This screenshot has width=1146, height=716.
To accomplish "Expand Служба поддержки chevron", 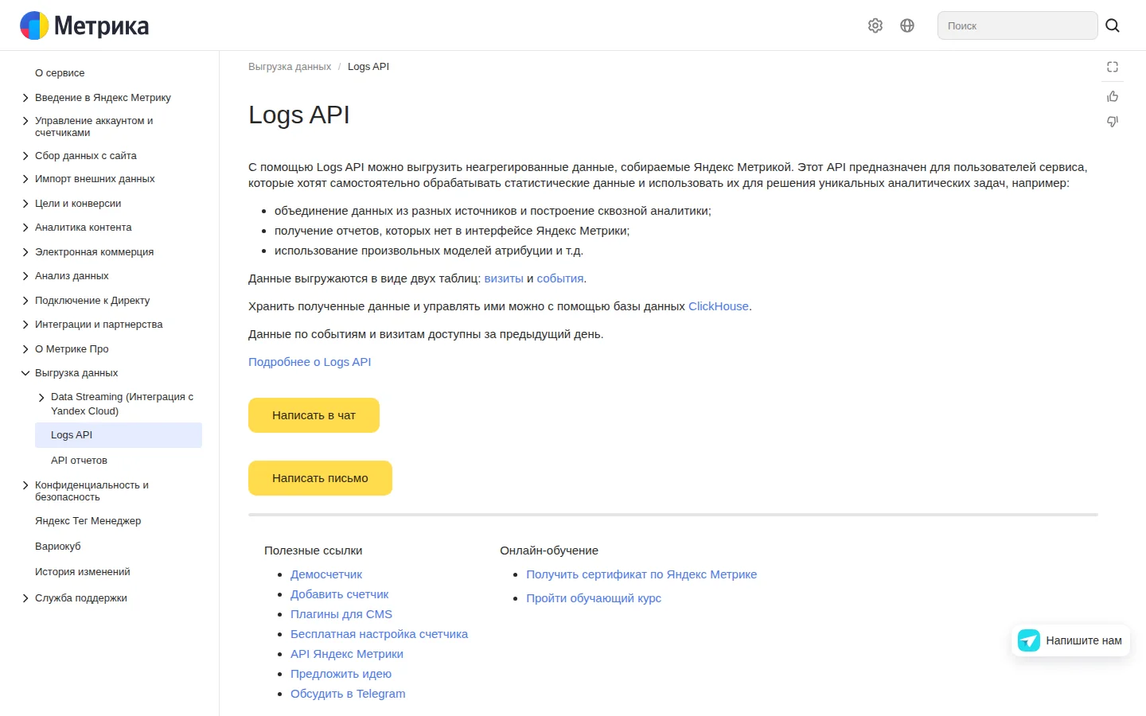I will [25, 598].
